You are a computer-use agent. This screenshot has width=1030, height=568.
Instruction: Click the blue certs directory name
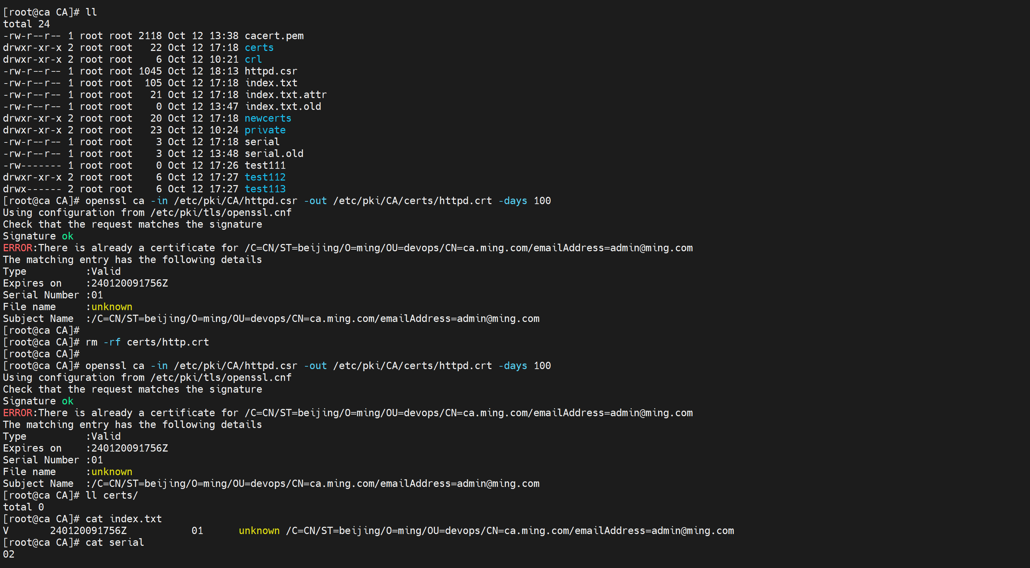coord(259,47)
